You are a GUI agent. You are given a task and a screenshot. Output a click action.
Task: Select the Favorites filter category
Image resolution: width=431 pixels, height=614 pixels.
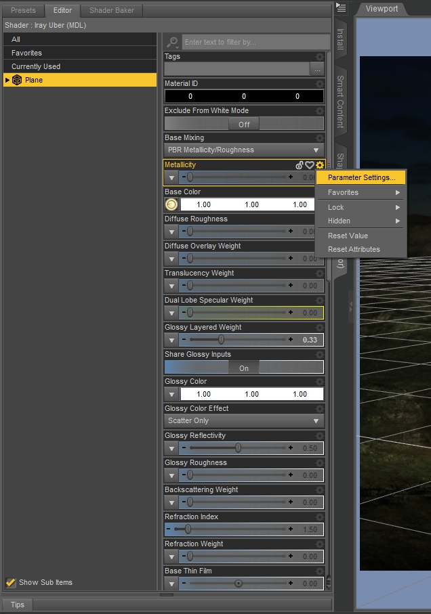[x=80, y=53]
